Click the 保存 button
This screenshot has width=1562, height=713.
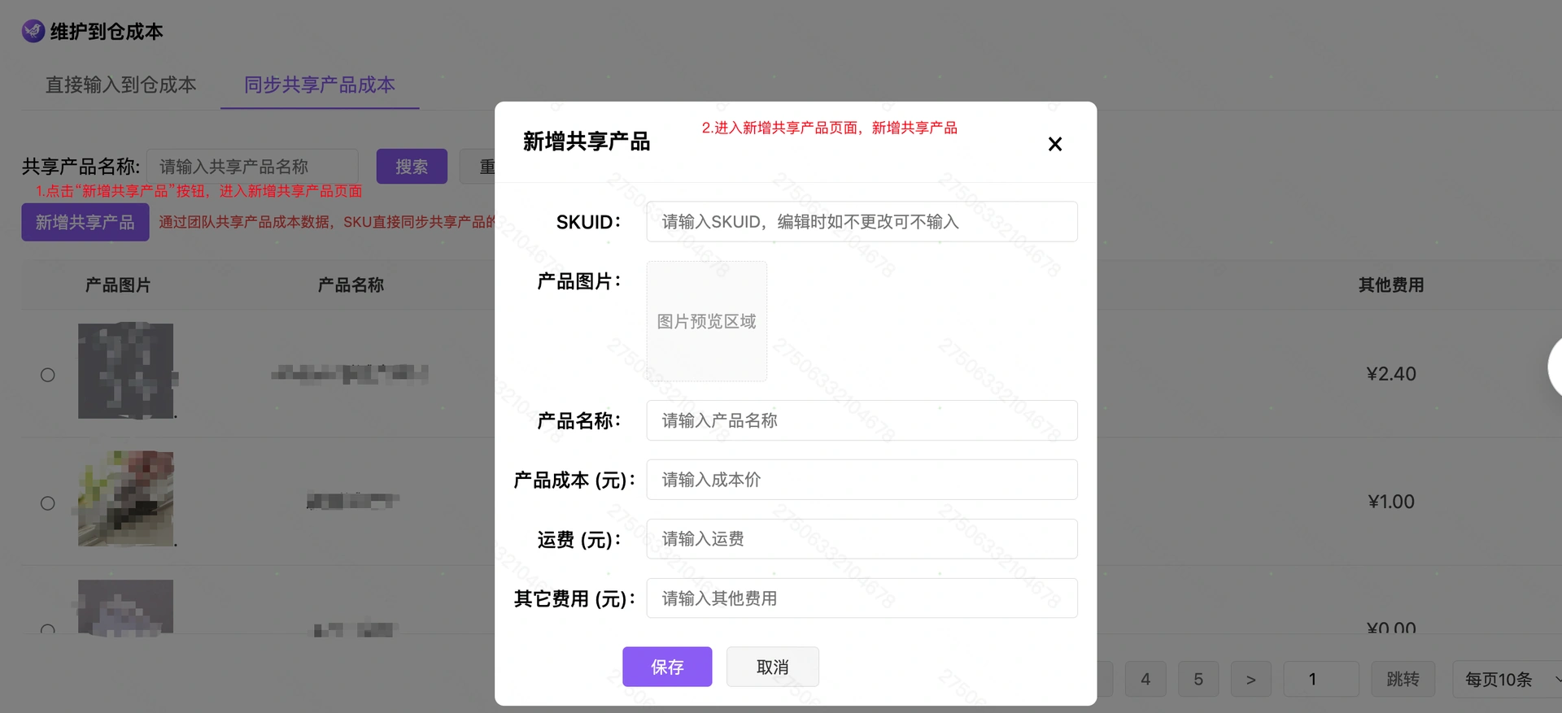pyautogui.click(x=667, y=667)
